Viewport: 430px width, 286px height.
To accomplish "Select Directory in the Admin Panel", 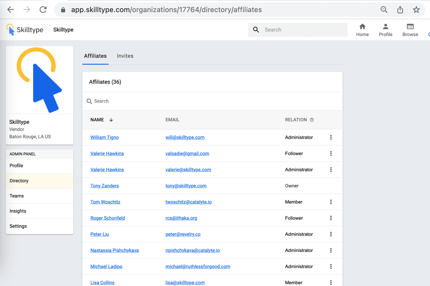I will coord(39,181).
